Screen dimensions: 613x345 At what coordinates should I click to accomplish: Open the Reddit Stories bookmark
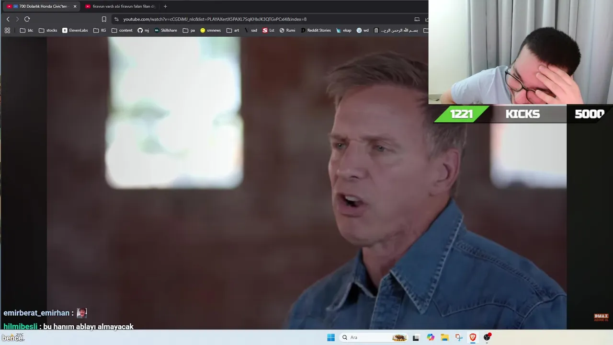tap(316, 30)
